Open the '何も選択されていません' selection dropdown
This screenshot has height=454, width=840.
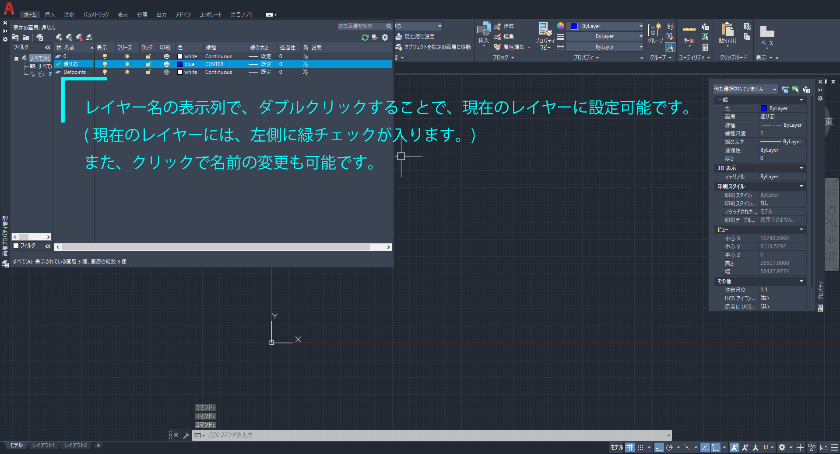[745, 89]
